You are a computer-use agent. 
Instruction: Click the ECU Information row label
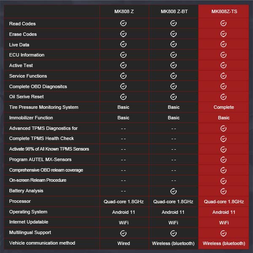[27, 55]
